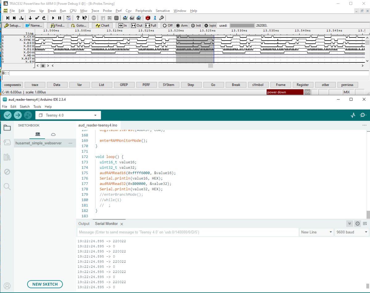Image resolution: width=370 pixels, height=293 pixels.
Task: Toggle timestamps in the Serial Monitor
Action: point(357,223)
